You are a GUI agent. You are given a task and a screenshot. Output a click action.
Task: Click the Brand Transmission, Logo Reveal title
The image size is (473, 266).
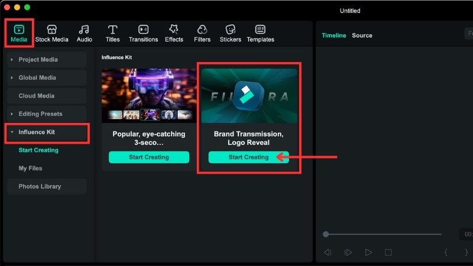click(248, 138)
